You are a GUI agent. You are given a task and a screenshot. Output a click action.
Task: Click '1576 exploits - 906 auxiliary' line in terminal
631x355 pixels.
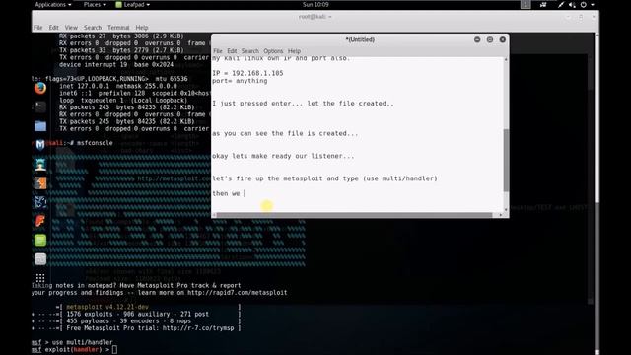(x=138, y=314)
